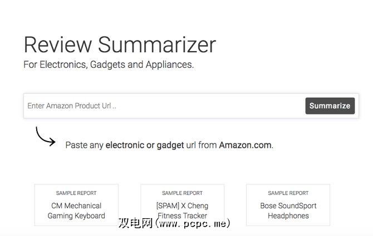Click "SAMPLE REPORT" label above Bose SoundSport
This screenshot has width=373, height=236.
[288, 193]
